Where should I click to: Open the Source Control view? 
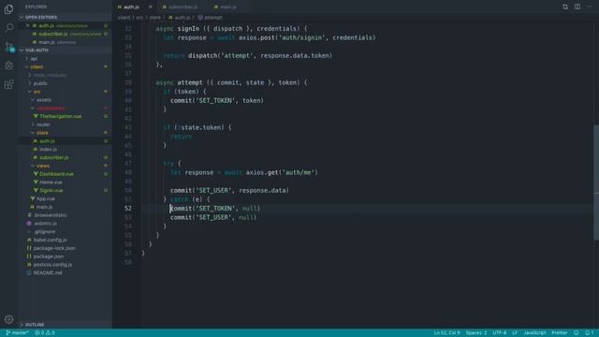click(8, 47)
